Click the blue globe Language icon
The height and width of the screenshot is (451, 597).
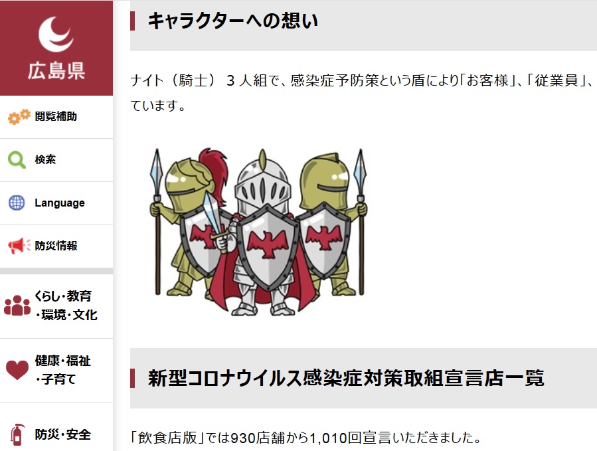[x=17, y=203]
